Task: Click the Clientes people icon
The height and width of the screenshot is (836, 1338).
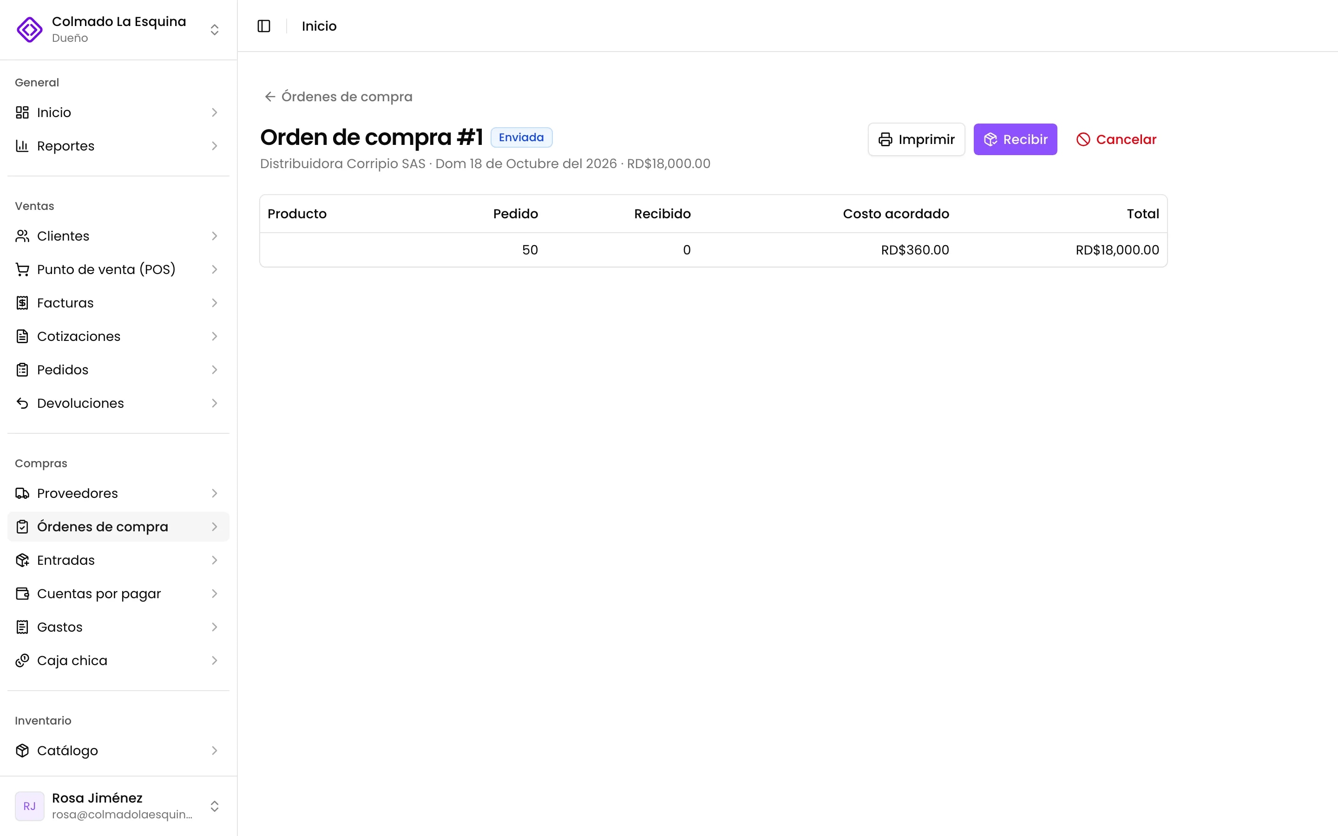Action: (x=22, y=236)
